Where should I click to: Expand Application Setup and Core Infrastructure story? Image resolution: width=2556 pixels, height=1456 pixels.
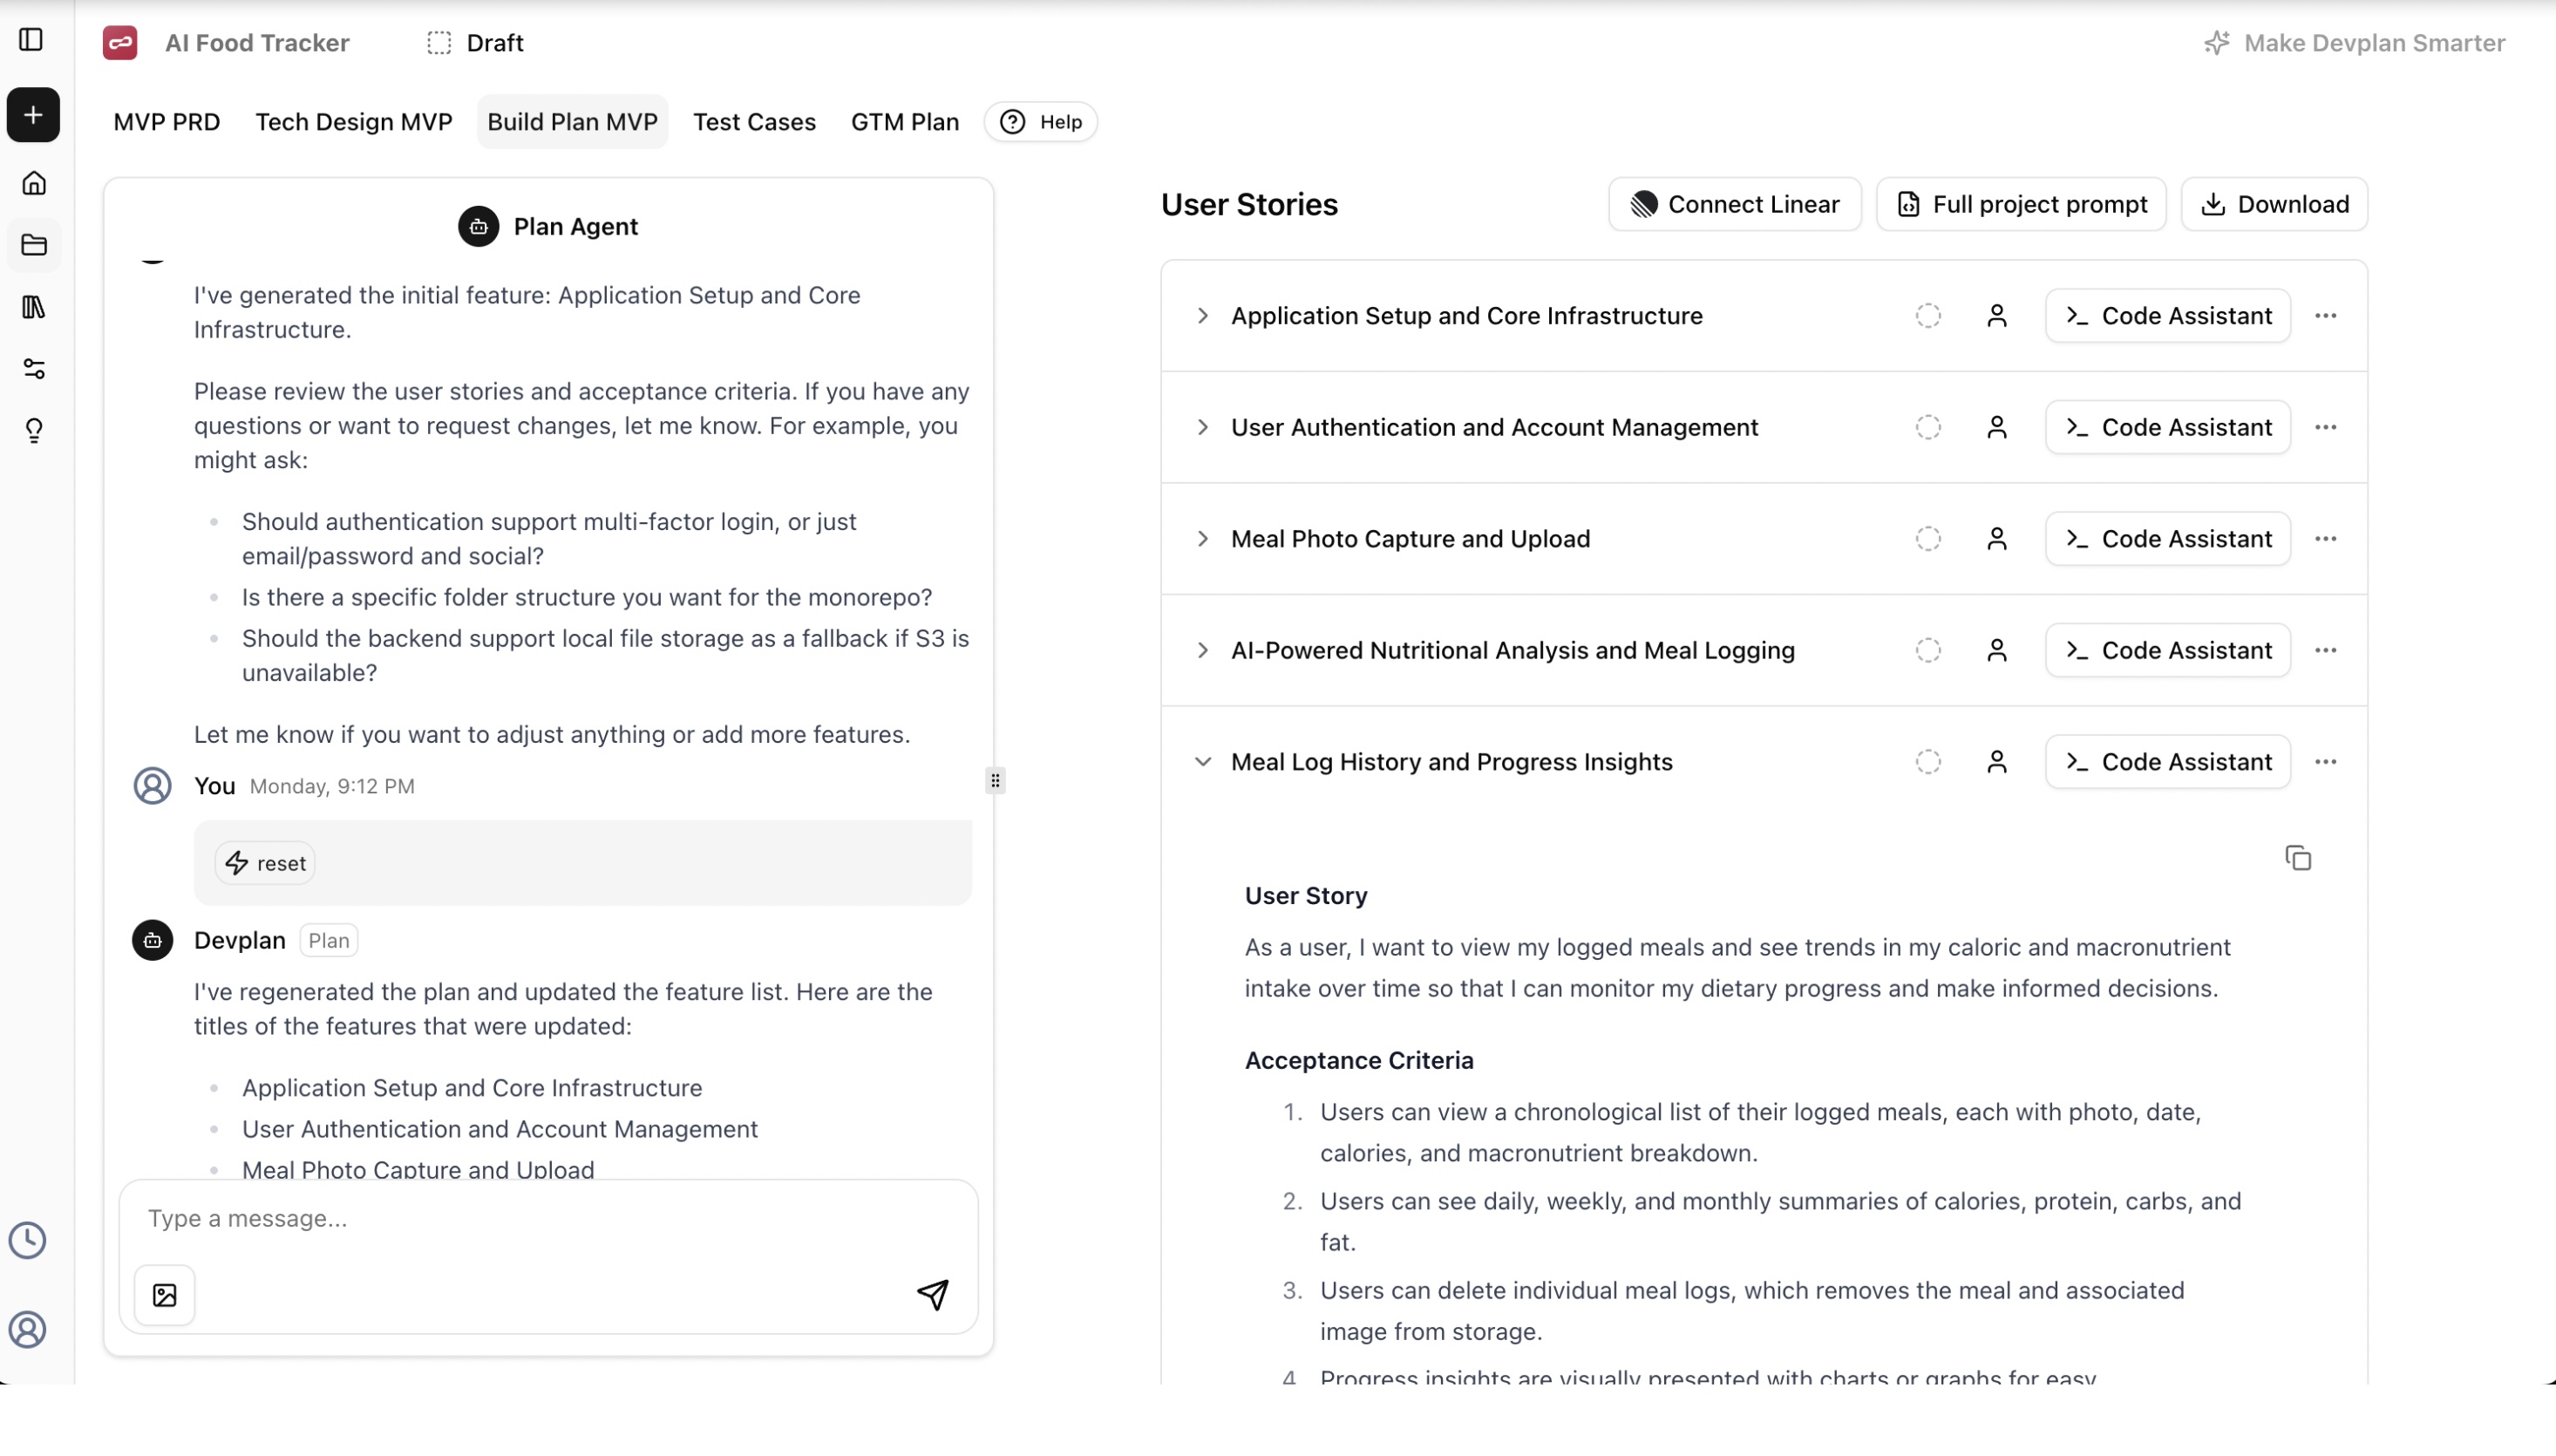[1202, 316]
